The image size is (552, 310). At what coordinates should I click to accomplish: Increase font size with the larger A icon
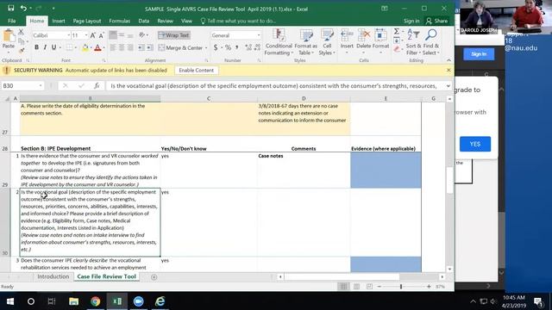pyautogui.click(x=92, y=35)
